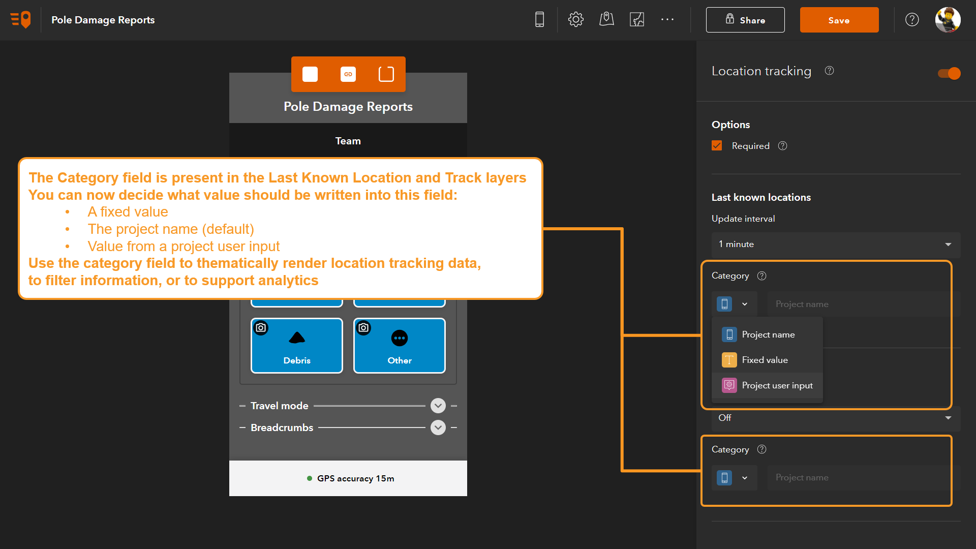Click the Project name input field
The image size is (976, 549).
click(x=858, y=303)
